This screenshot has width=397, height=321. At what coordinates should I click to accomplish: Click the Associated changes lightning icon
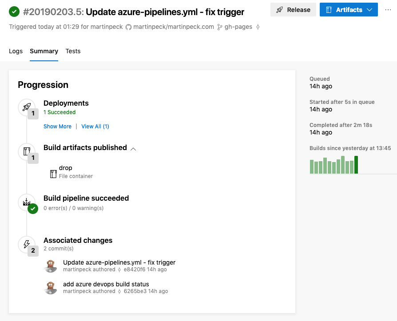point(27,244)
